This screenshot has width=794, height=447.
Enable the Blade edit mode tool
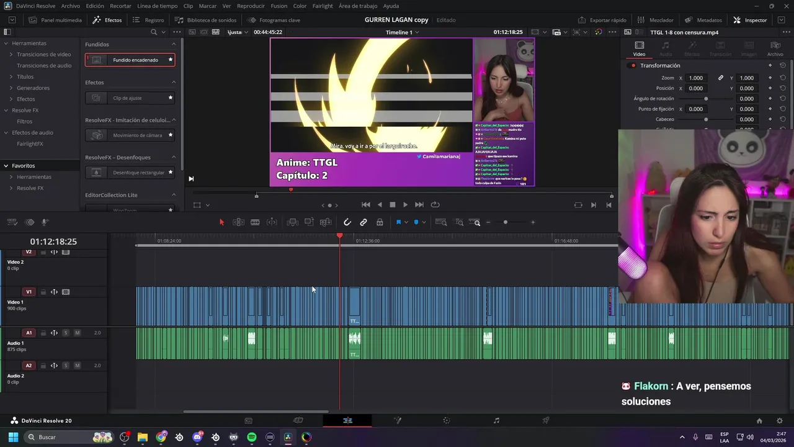tap(255, 222)
